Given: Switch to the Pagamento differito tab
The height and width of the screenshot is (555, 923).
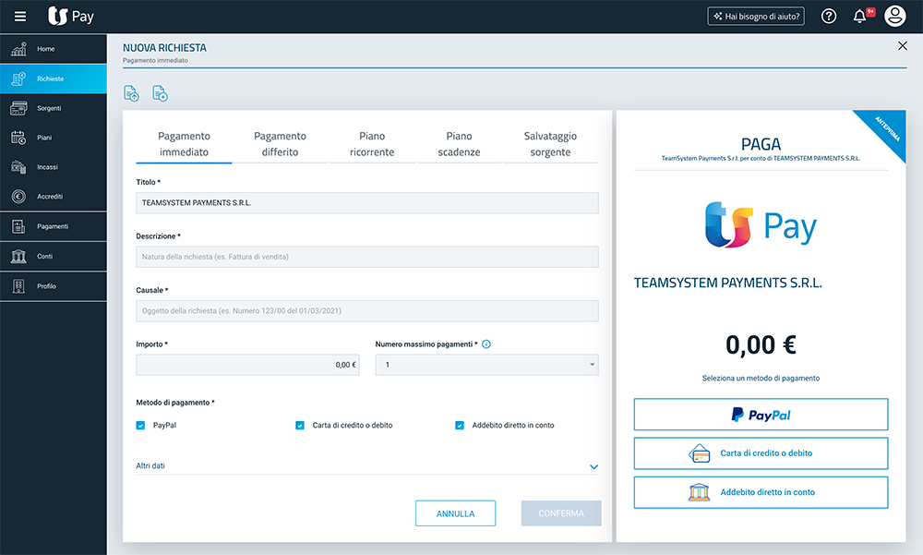Looking at the screenshot, I should point(280,144).
